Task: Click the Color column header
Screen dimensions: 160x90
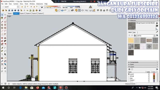Action: (x=154, y=72)
